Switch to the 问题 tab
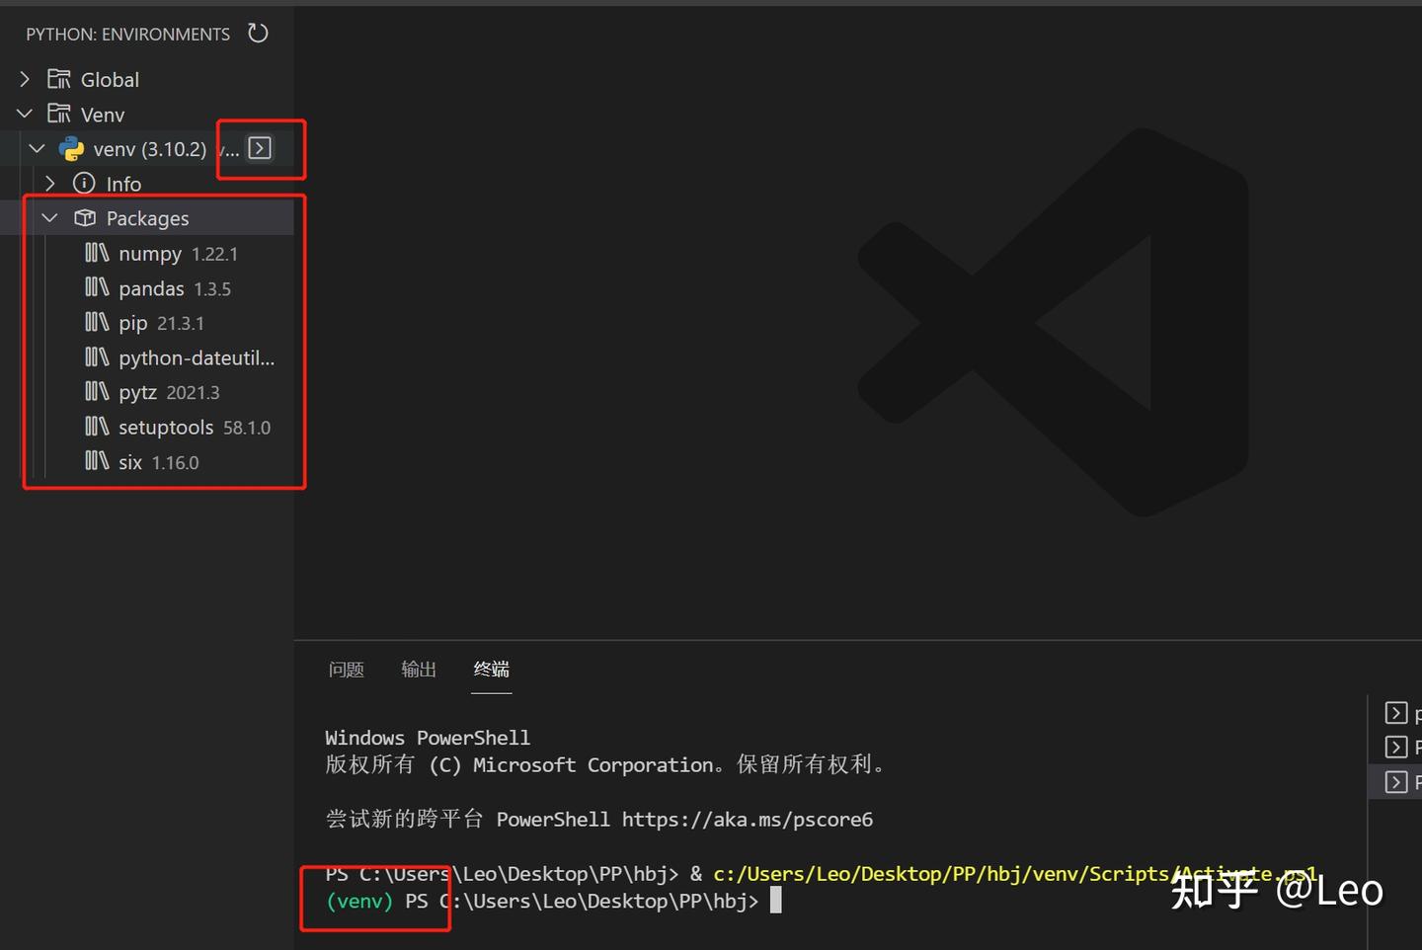Image resolution: width=1422 pixels, height=950 pixels. 346,669
